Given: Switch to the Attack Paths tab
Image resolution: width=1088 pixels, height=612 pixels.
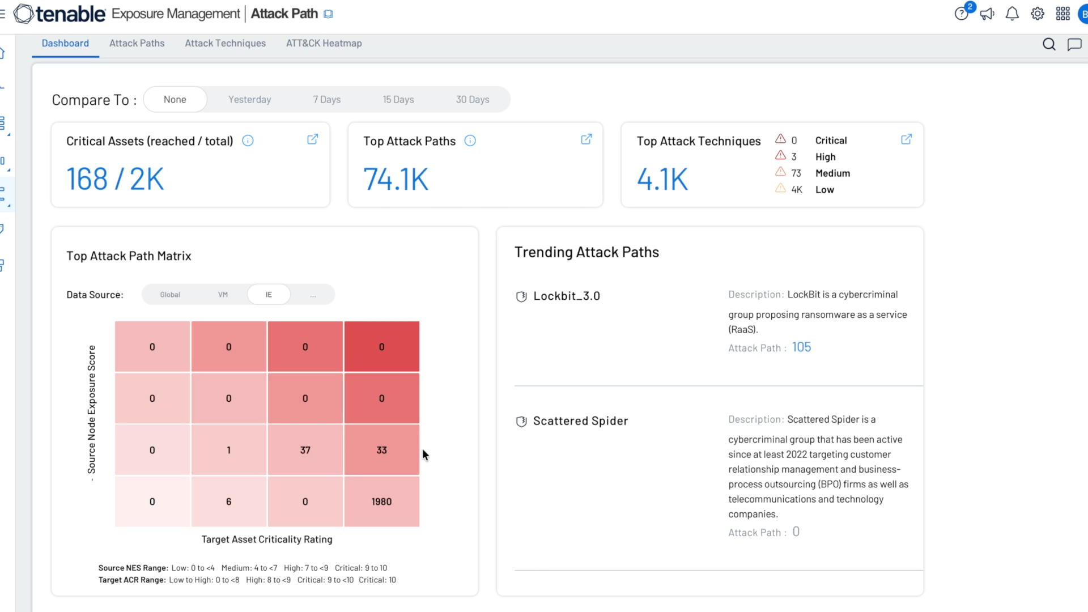Looking at the screenshot, I should [x=137, y=43].
